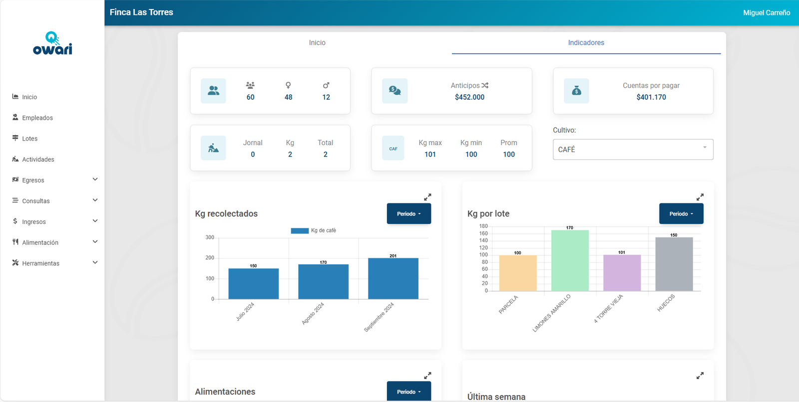Expand the Kg recolectados chart fullscreen
This screenshot has height=402, width=799.
coord(427,197)
